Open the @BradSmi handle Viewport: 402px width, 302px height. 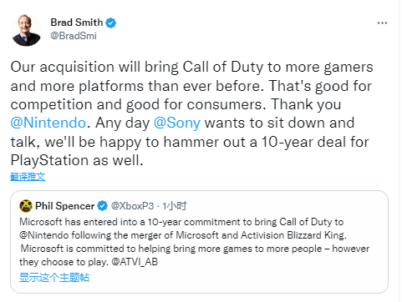point(74,36)
